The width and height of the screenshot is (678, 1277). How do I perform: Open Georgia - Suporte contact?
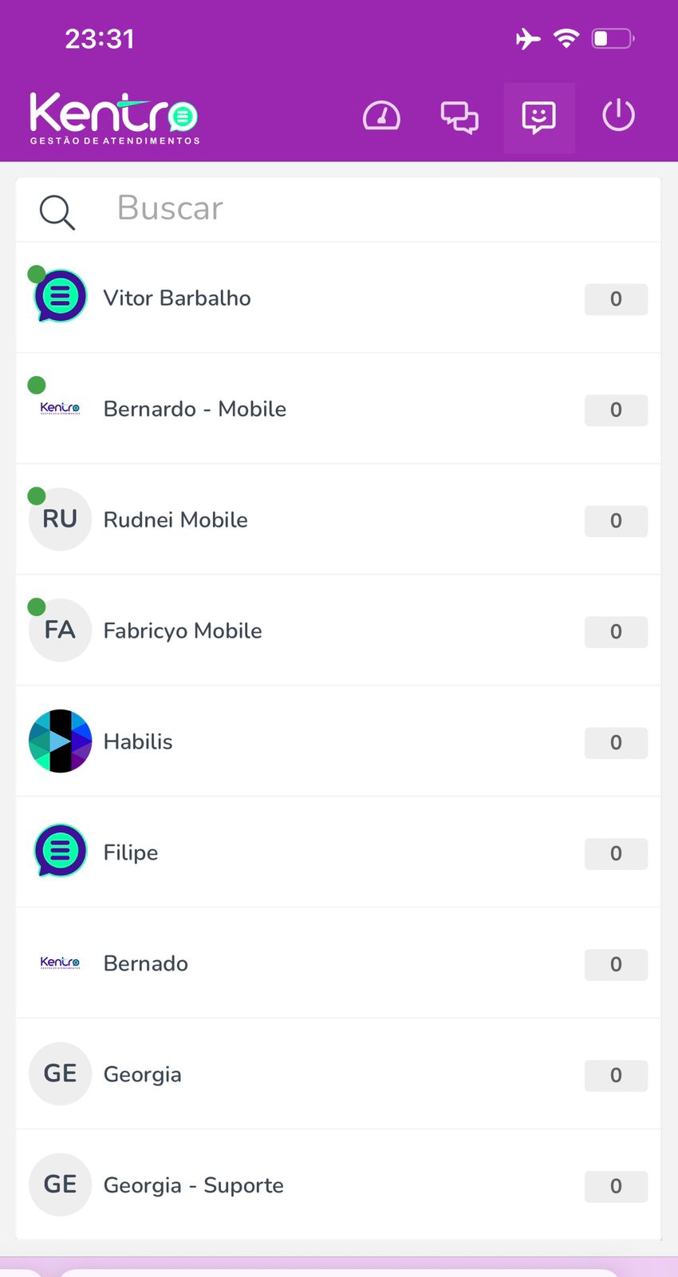click(194, 1186)
